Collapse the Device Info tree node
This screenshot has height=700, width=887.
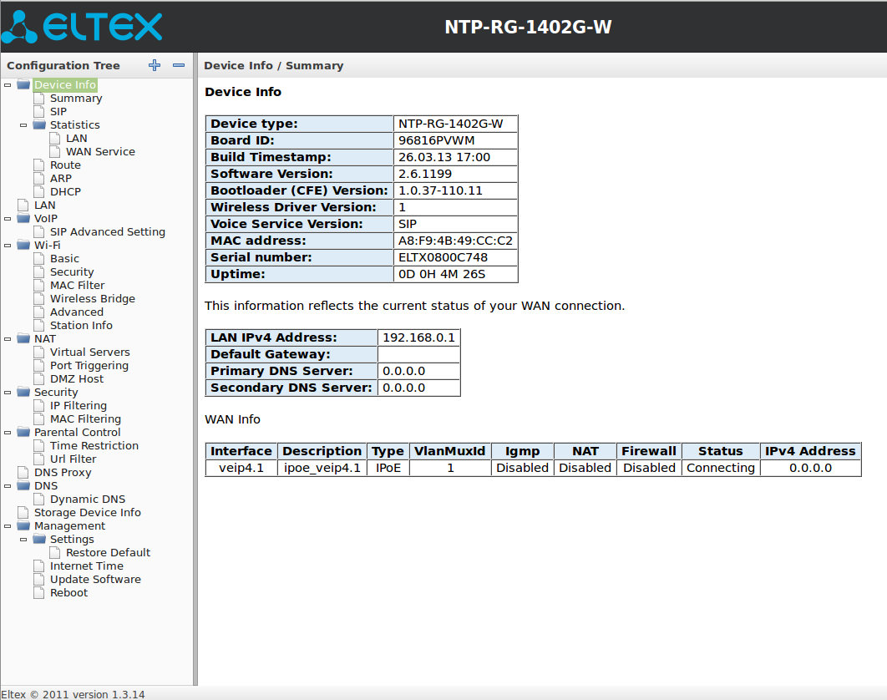pos(8,85)
